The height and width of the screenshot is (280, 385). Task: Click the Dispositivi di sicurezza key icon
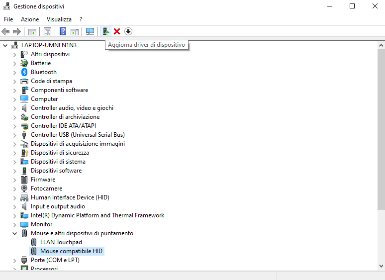(24, 153)
